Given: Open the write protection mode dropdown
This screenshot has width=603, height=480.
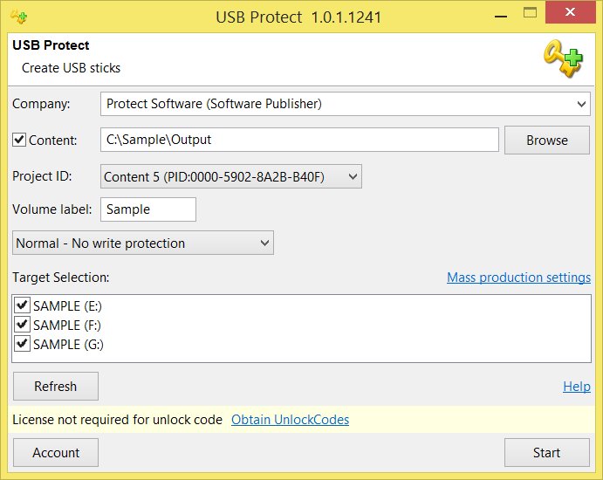Looking at the screenshot, I should coord(142,243).
